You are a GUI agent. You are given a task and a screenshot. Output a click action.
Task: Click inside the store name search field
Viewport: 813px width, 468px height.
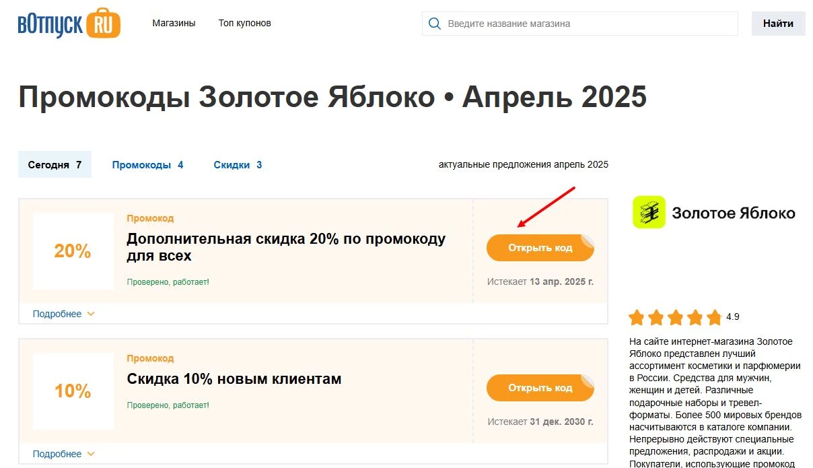coord(579,23)
